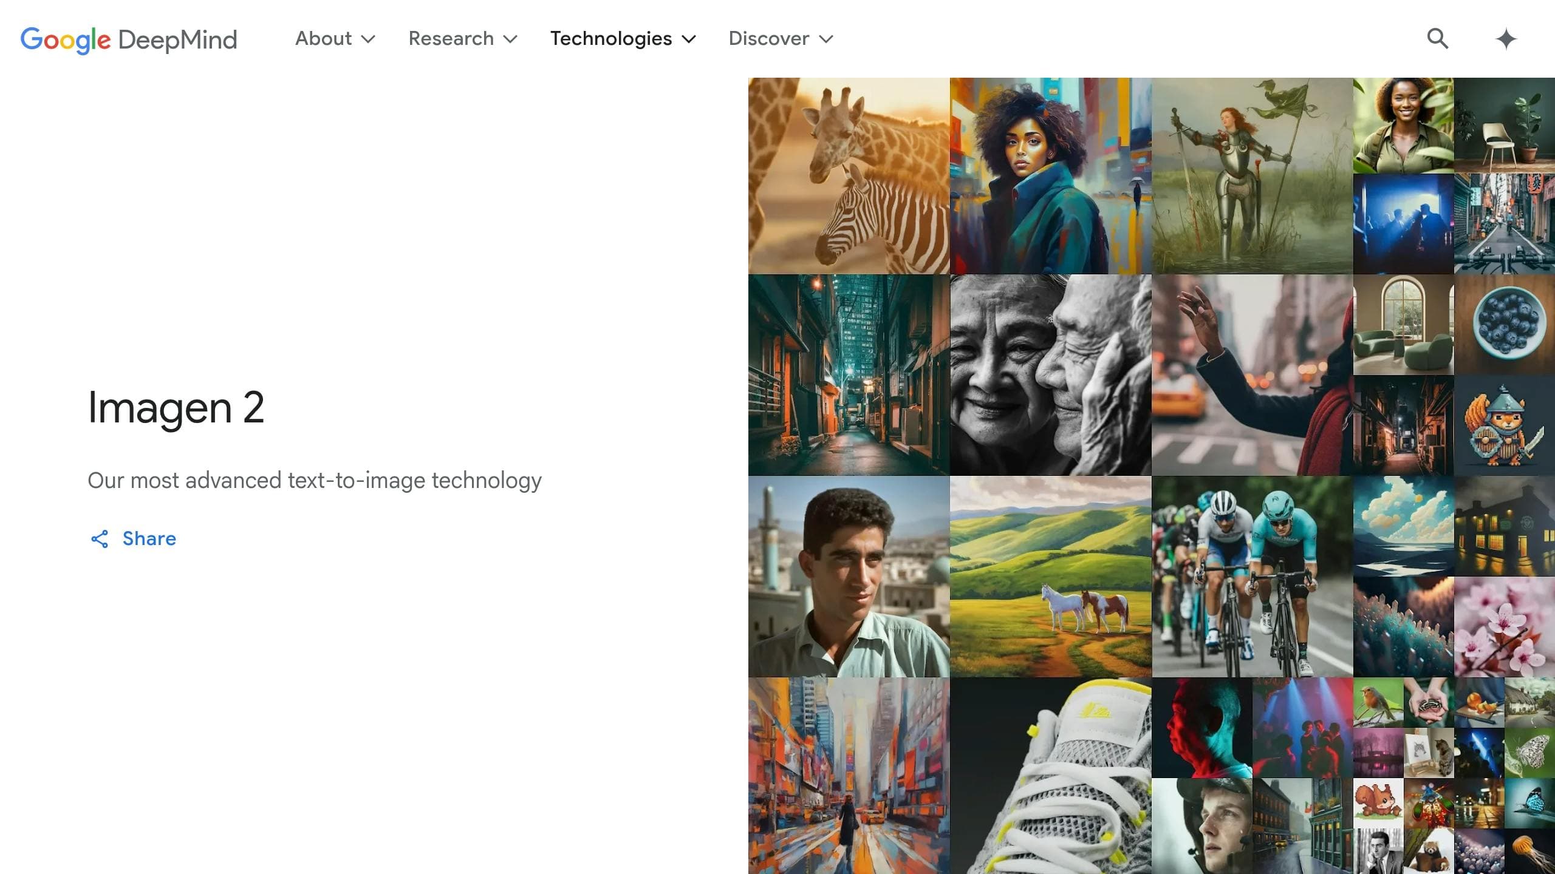Viewport: 1555px width, 874px height.
Task: Open the black-and-white elderly couple image
Action: tap(1051, 375)
